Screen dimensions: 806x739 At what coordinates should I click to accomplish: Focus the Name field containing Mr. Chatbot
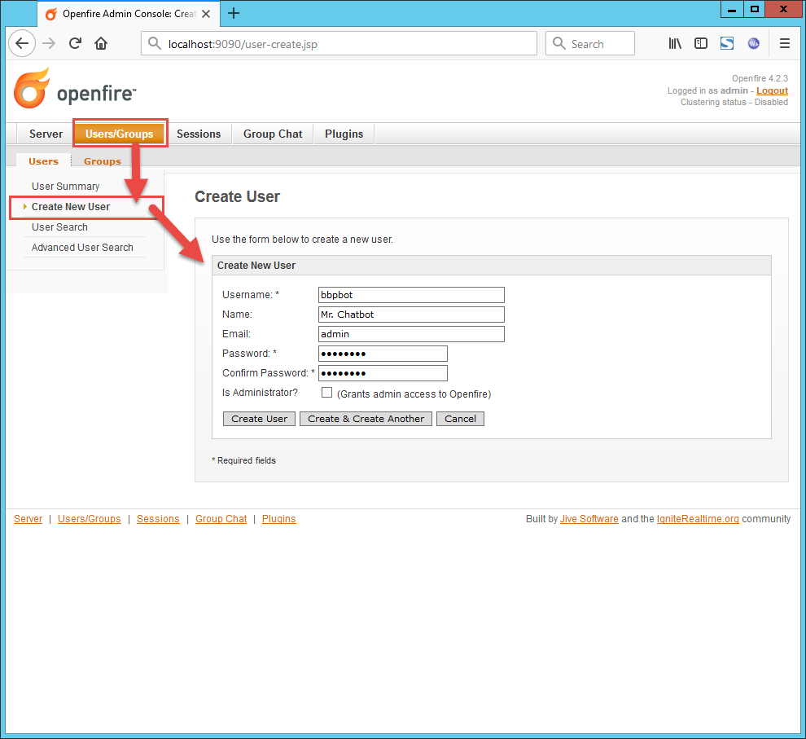click(x=411, y=315)
